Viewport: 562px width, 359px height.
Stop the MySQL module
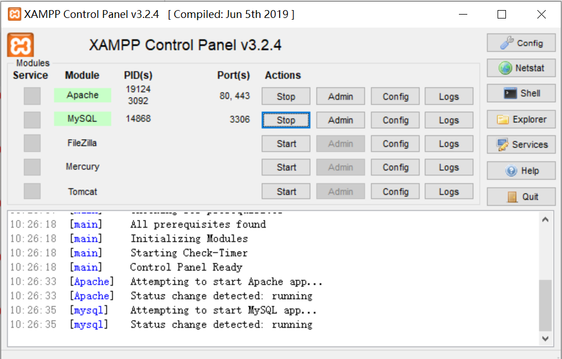coord(286,120)
